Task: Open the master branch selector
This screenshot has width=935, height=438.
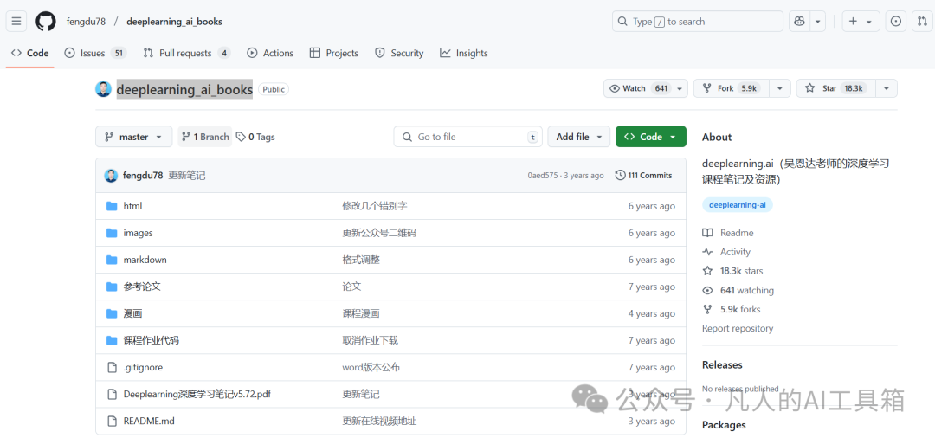Action: 133,137
